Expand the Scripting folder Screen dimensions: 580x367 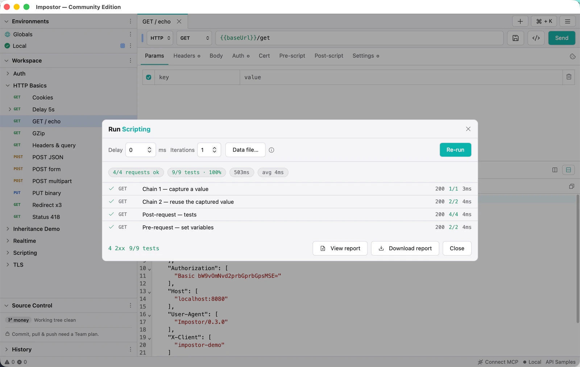(8, 253)
